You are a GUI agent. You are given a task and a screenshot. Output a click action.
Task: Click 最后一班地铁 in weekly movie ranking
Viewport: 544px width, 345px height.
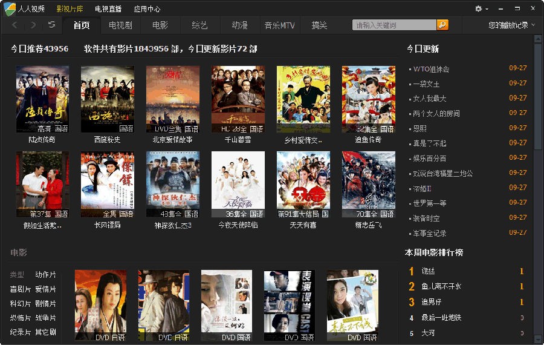[441, 318]
